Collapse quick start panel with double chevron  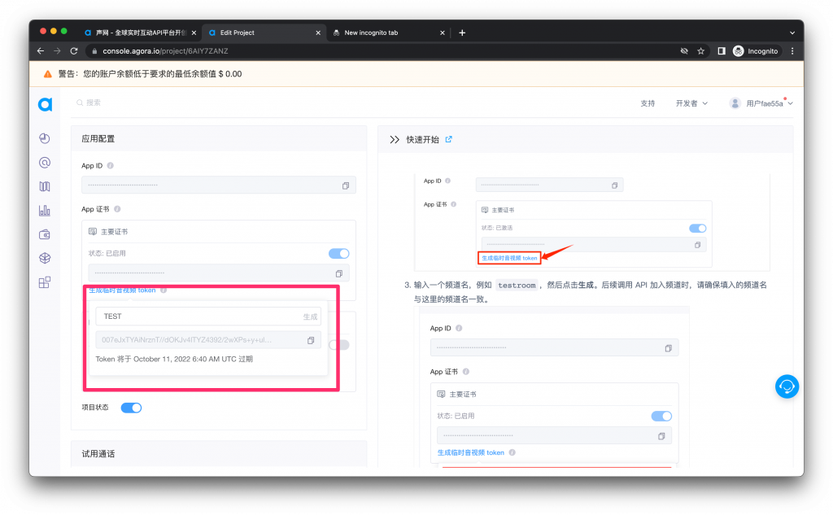(x=395, y=140)
